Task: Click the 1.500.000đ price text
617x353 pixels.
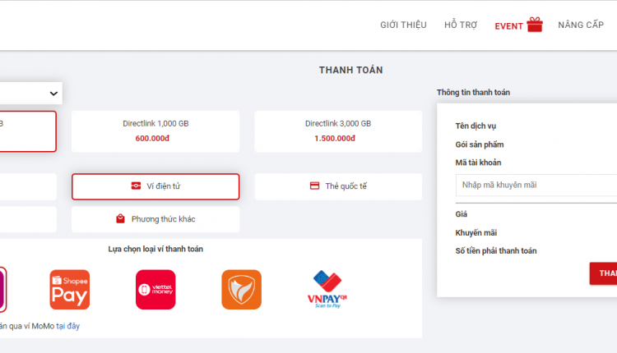Action: coord(335,138)
